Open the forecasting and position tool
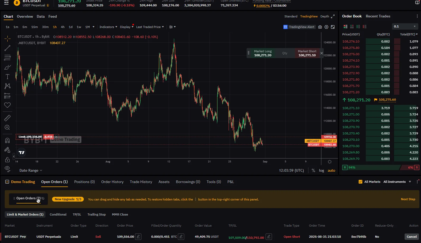421x243 pixels. [7, 96]
